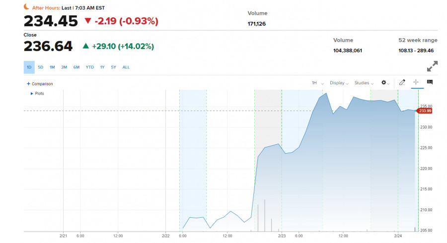The height and width of the screenshot is (243, 447).
Task: Click the Comparison button
Action: coord(42,84)
